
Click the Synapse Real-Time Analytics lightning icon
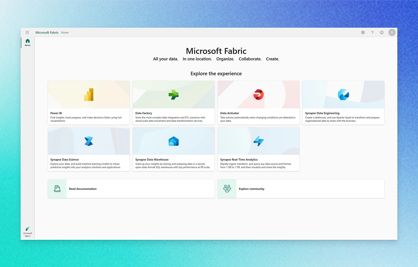258,141
